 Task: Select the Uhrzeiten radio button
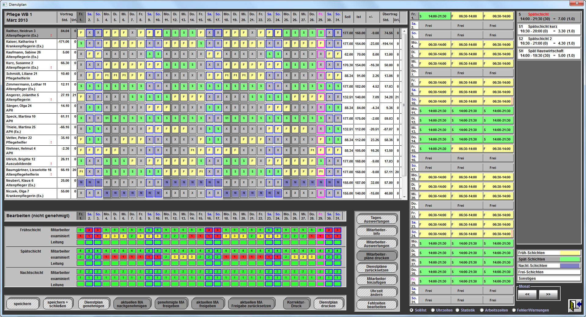pos(433,310)
